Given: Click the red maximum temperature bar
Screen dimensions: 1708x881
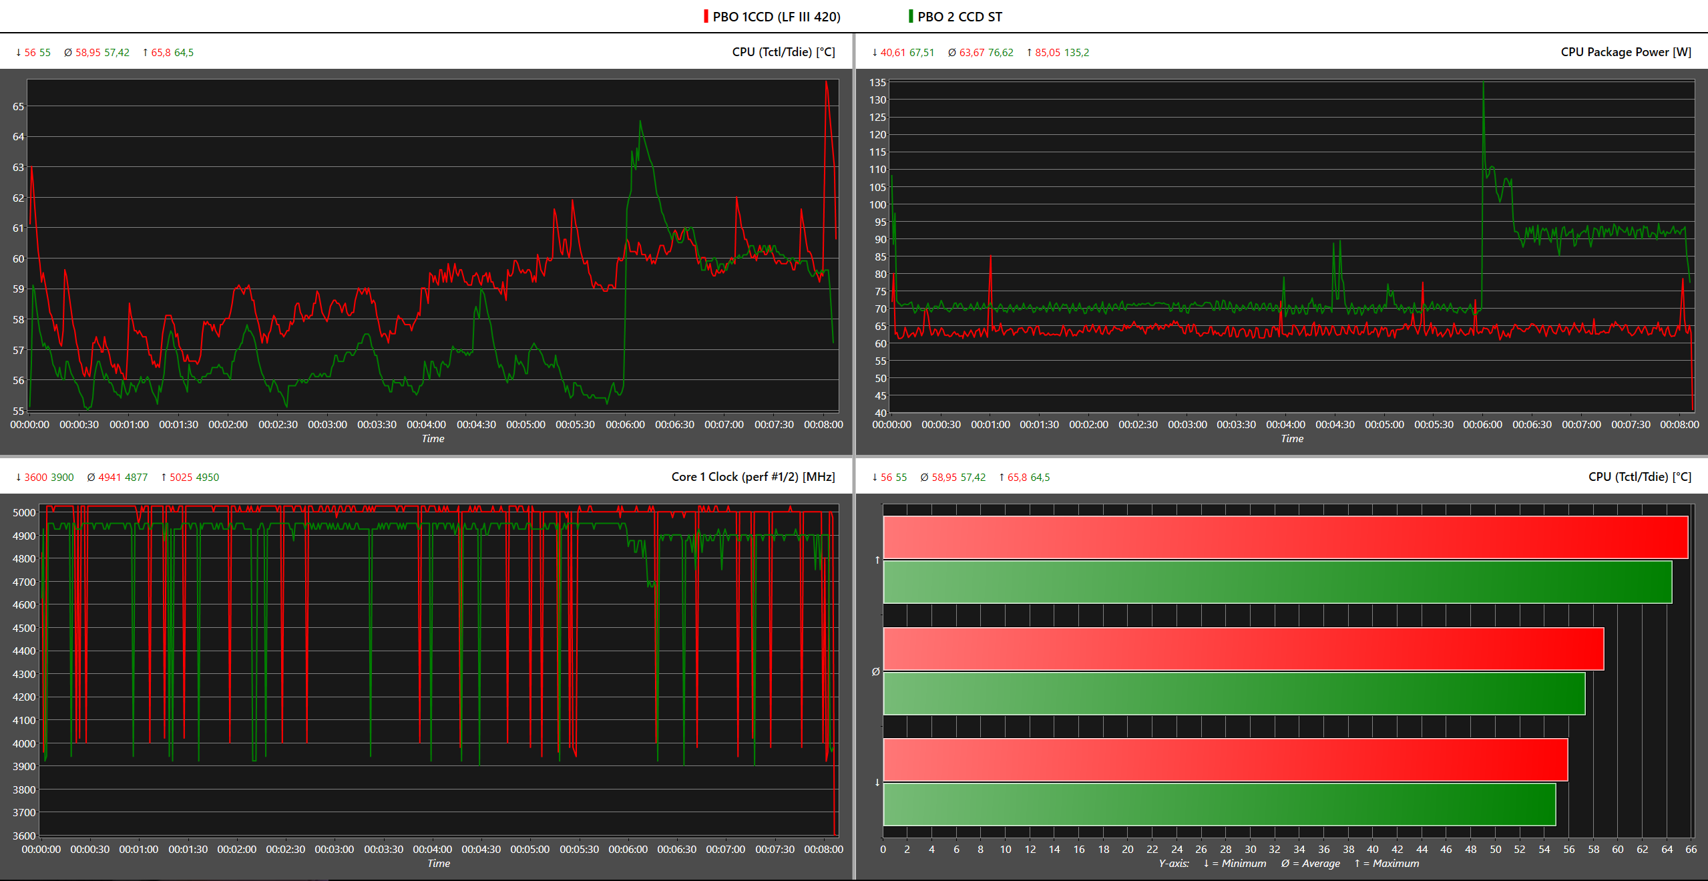Looking at the screenshot, I should pos(1285,538).
